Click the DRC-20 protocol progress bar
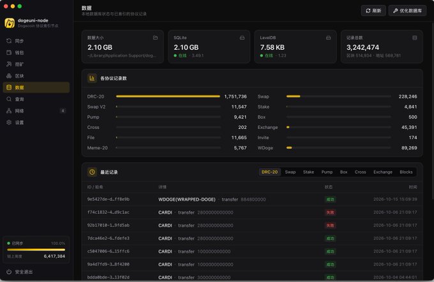This screenshot has width=434, height=282. click(x=168, y=96)
